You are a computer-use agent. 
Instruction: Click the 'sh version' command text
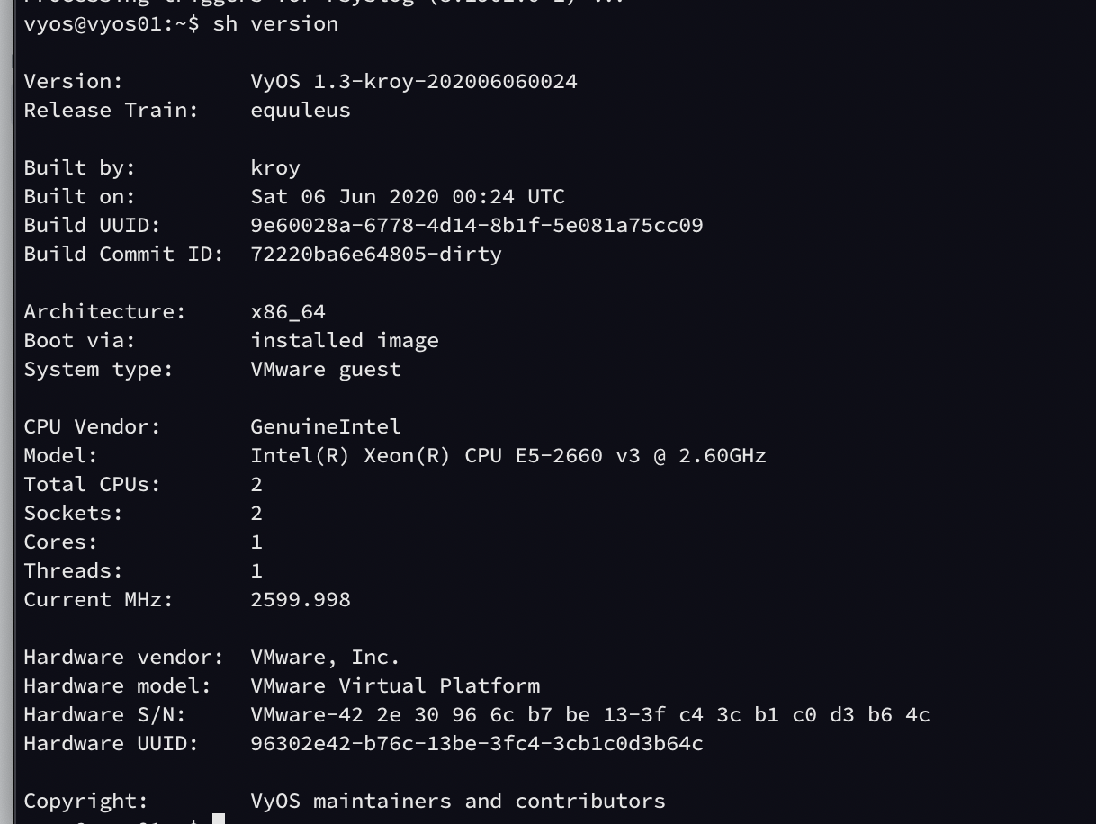275,23
